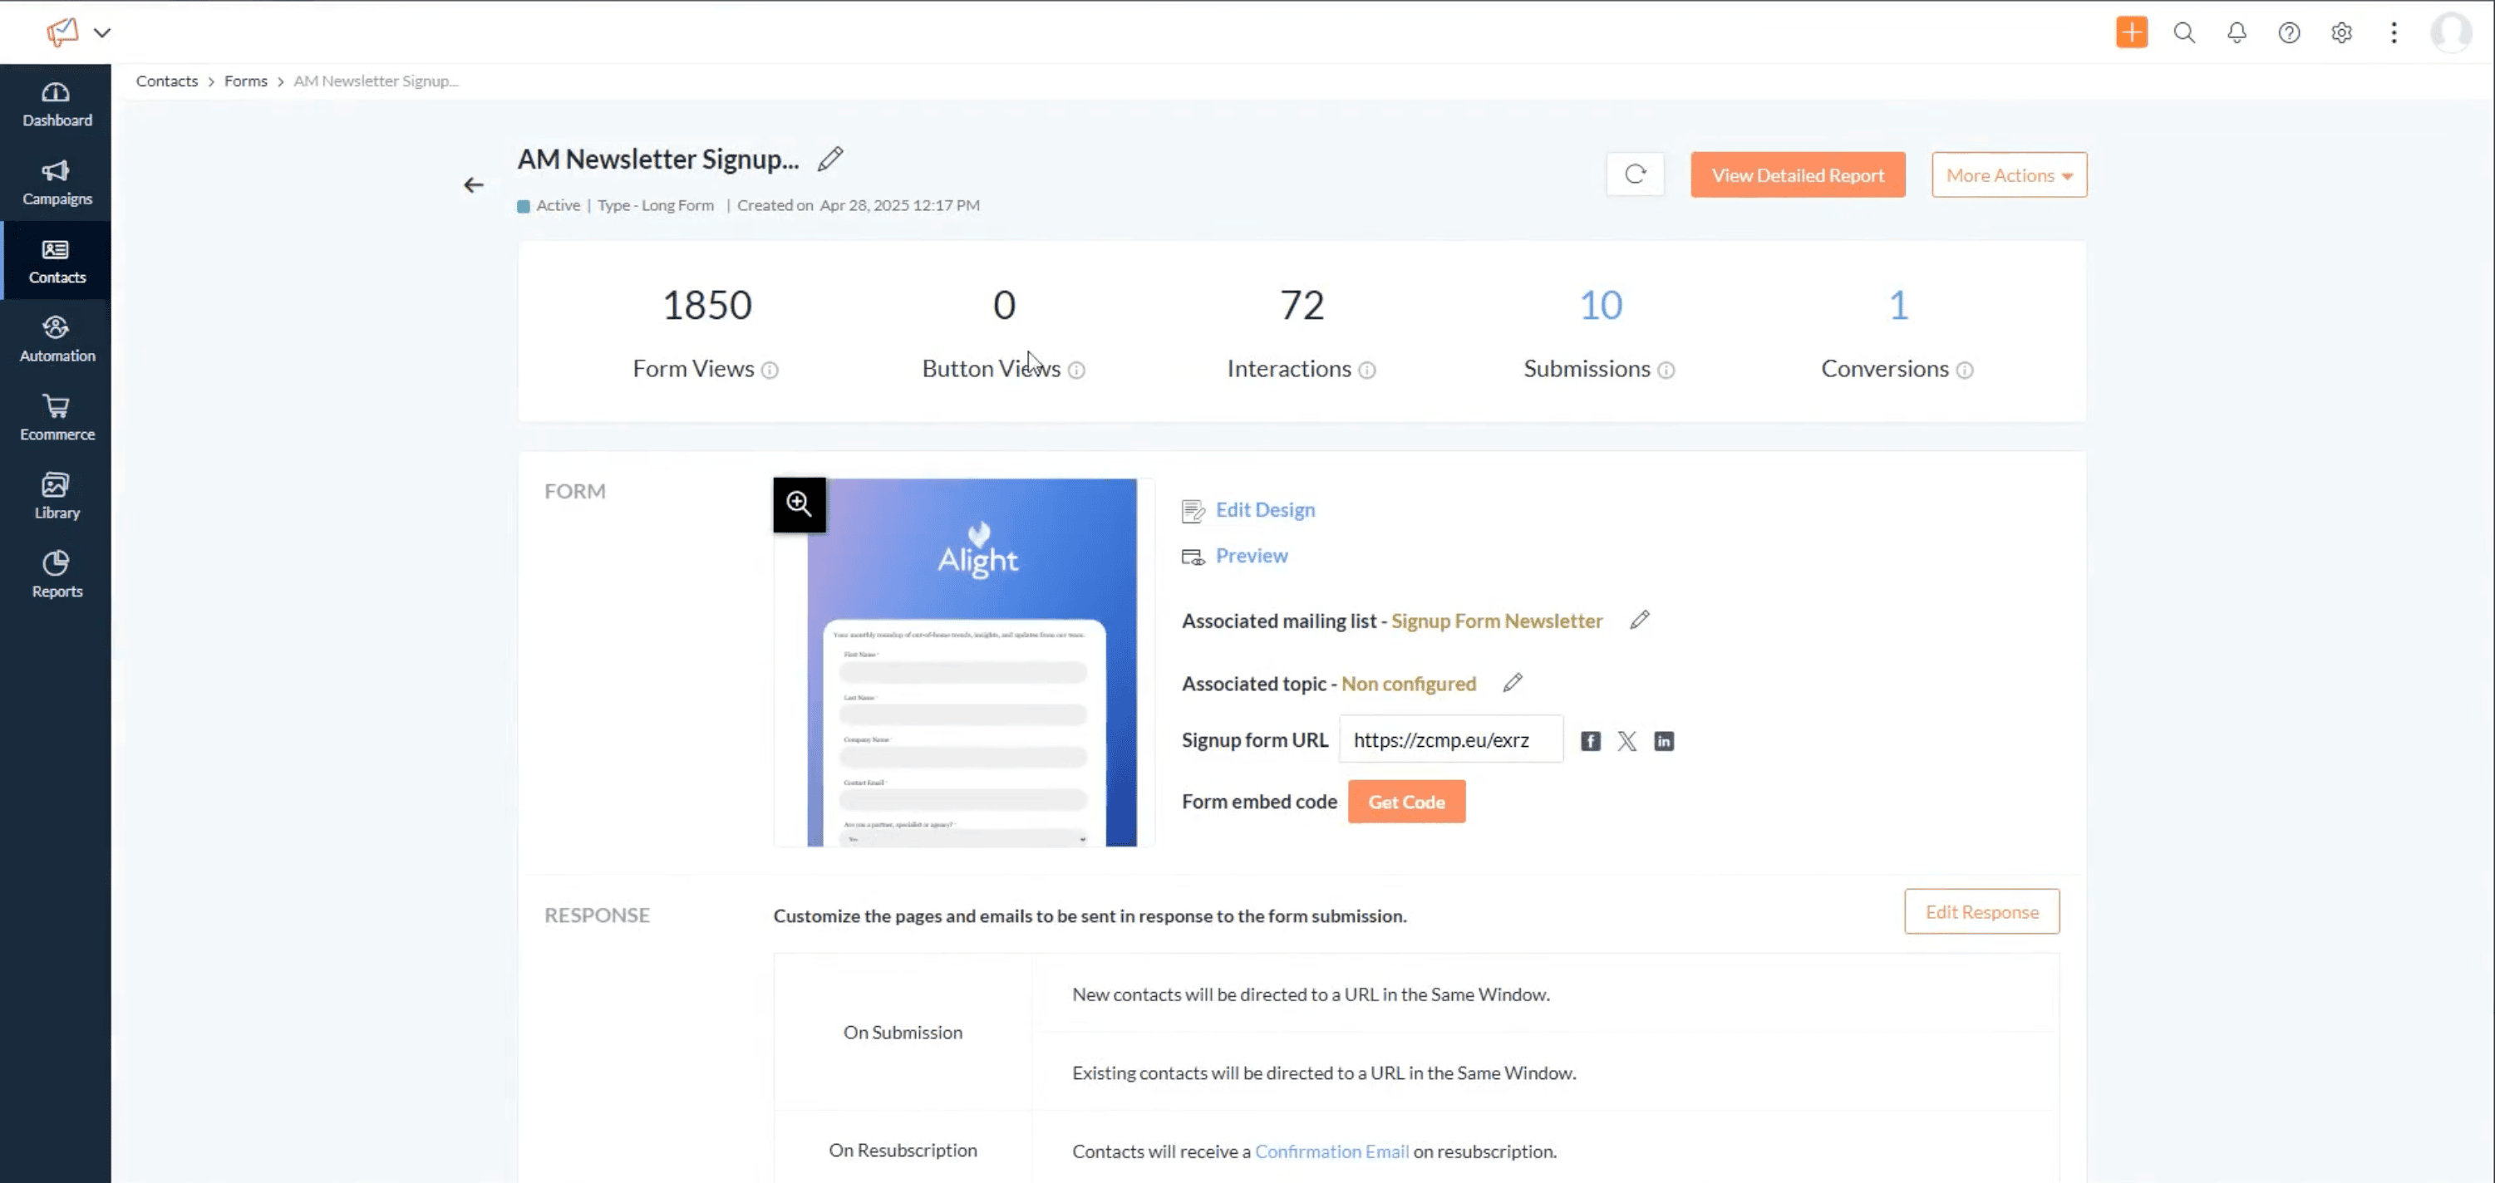Click Submissions info icon
The height and width of the screenshot is (1183, 2495).
click(x=1666, y=370)
